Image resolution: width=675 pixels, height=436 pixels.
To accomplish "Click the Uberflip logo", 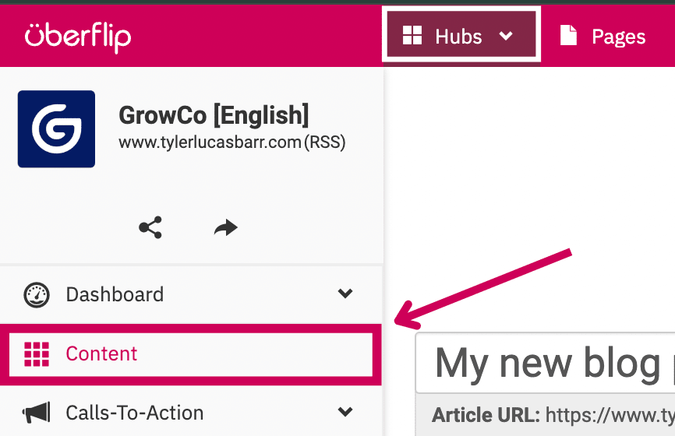I will (78, 37).
